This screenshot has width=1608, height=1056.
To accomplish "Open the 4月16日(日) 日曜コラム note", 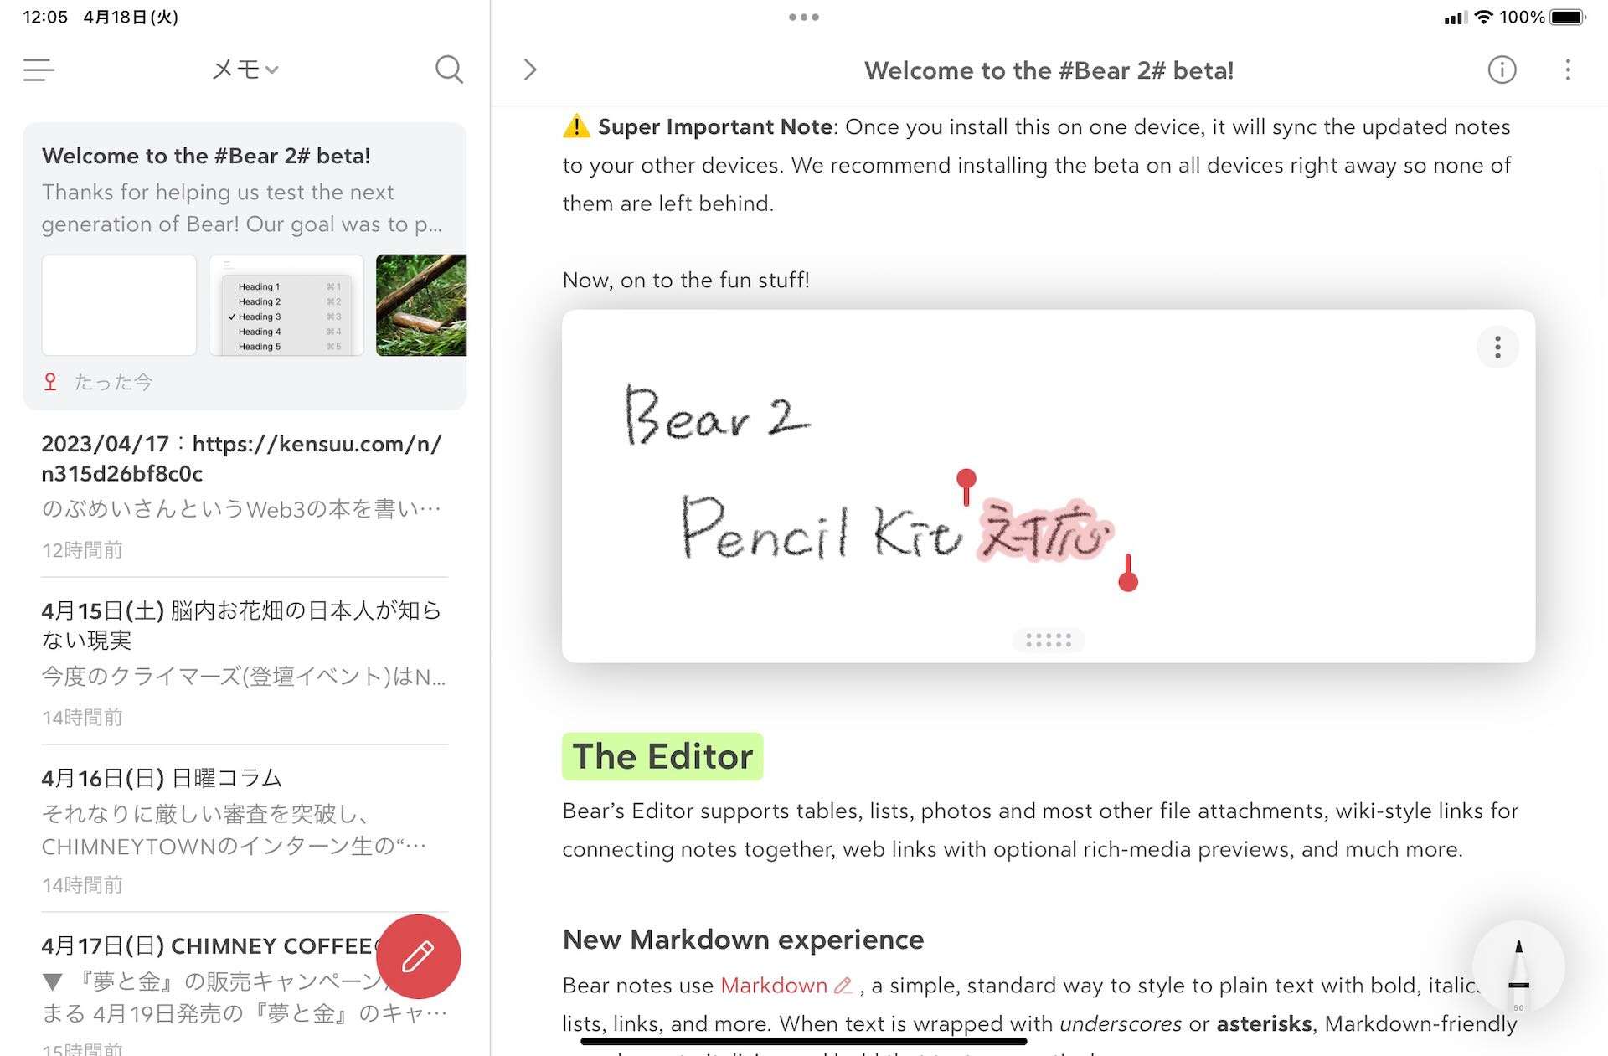I will (245, 829).
